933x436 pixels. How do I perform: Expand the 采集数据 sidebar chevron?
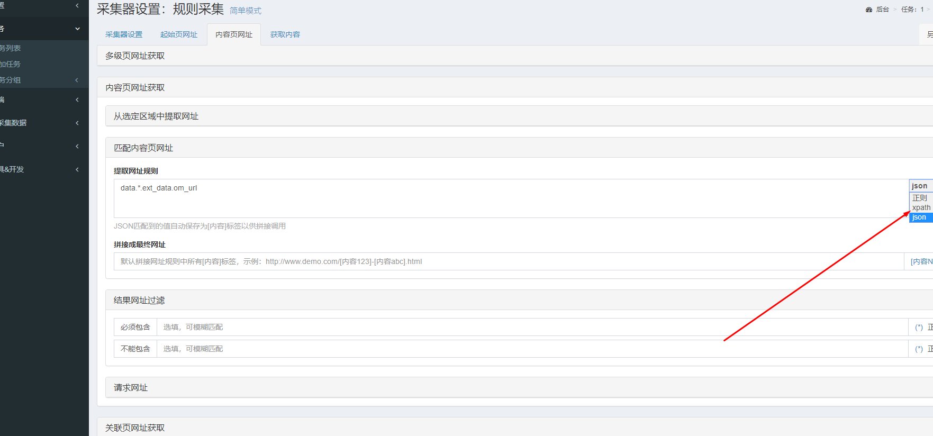pyautogui.click(x=77, y=123)
